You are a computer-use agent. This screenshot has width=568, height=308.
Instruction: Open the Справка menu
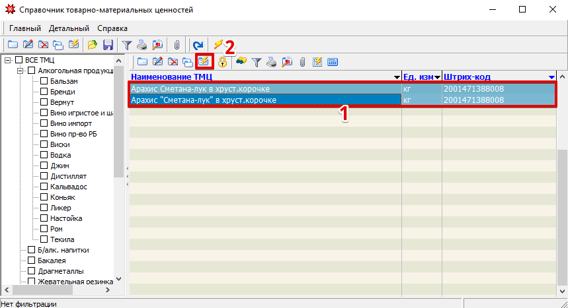click(x=112, y=28)
